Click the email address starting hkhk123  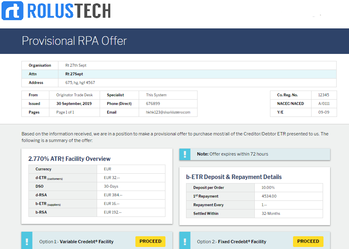click(x=168, y=112)
